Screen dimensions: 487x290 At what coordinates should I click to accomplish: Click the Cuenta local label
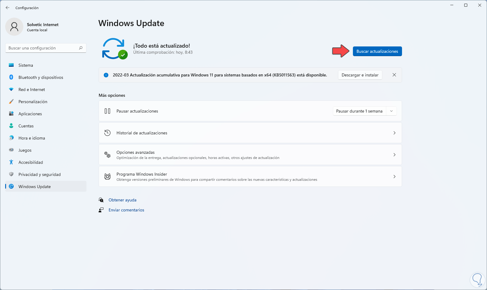[x=37, y=30]
